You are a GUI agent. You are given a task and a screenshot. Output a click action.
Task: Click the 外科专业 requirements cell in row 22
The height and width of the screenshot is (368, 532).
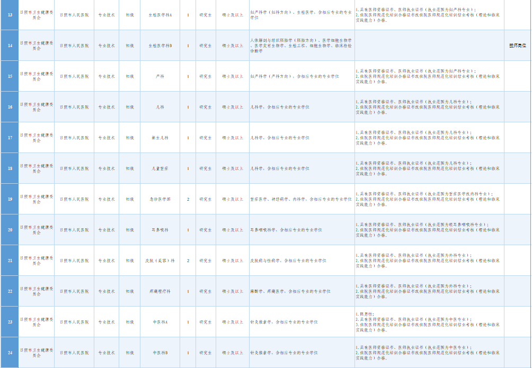430,291
